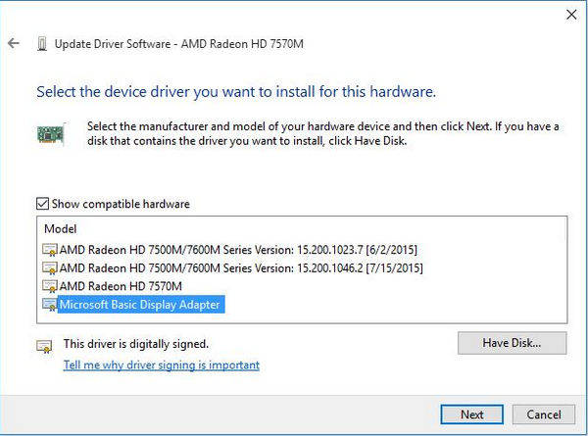Click the 'Show compatible hardware' label
The width and height of the screenshot is (588, 436).
pos(121,204)
